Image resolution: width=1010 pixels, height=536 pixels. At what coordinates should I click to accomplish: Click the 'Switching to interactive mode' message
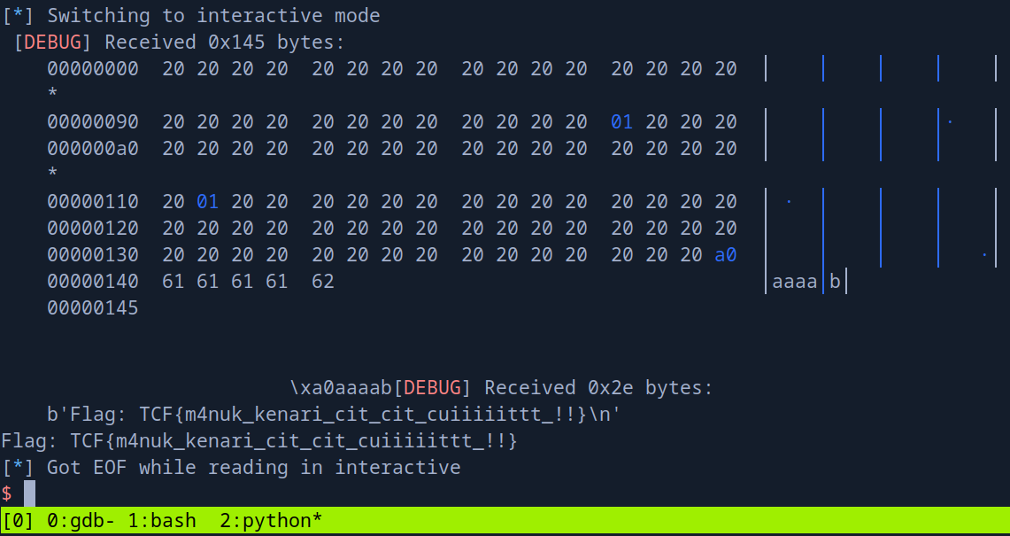coord(213,16)
